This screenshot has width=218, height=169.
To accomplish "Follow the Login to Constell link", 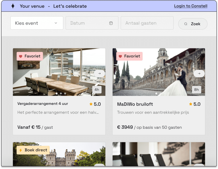I will (x=191, y=6).
